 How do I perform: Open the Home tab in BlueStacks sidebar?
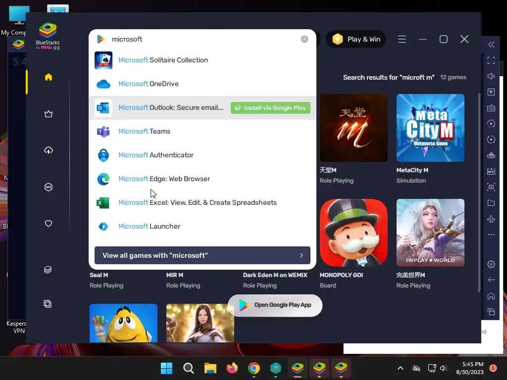(49, 77)
